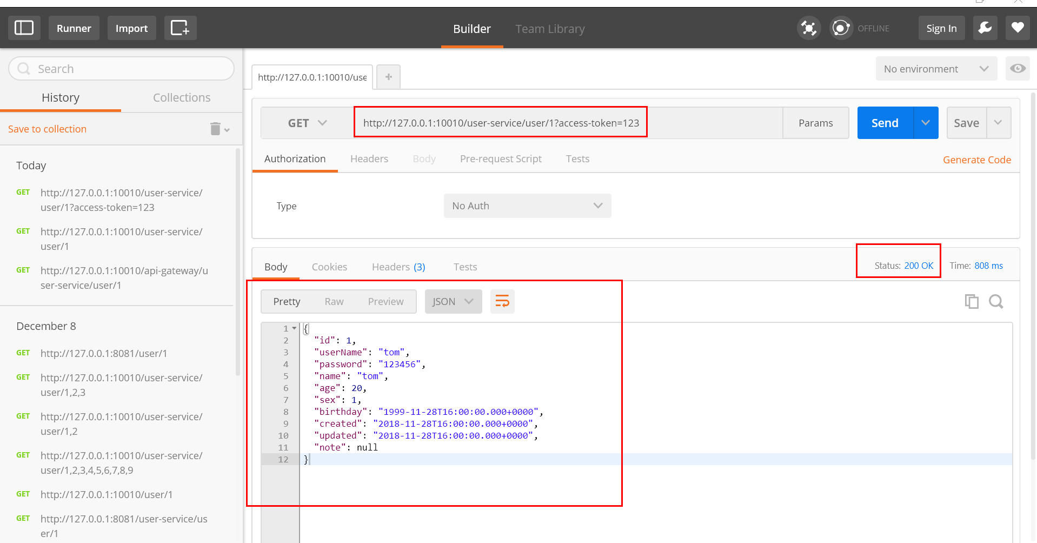This screenshot has height=543, width=1037.
Task: Switch to the Builder tab
Action: point(472,29)
